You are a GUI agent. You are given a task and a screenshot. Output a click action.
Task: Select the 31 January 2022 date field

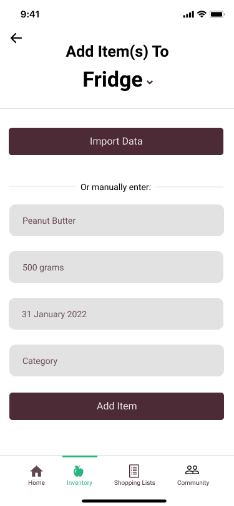(x=116, y=313)
